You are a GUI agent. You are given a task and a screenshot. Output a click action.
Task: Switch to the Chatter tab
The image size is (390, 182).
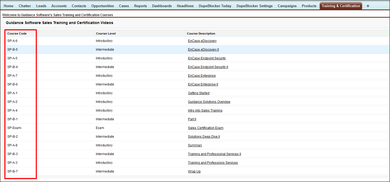point(25,6)
